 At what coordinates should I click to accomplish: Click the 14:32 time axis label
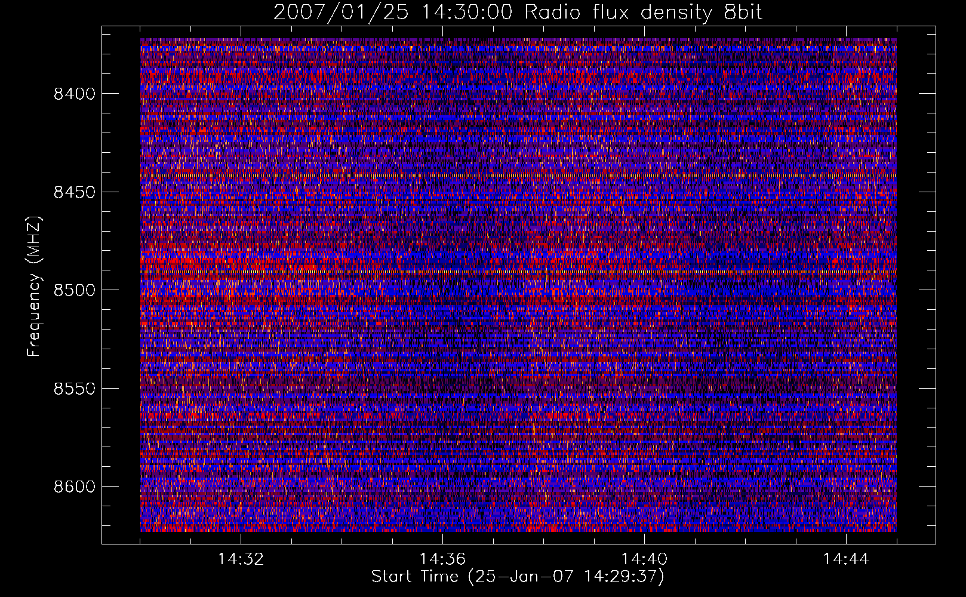click(241, 559)
